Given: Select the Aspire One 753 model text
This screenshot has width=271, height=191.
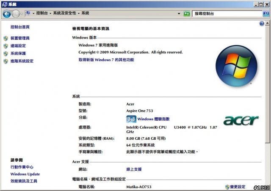Looking at the screenshot, I should coord(140,111).
